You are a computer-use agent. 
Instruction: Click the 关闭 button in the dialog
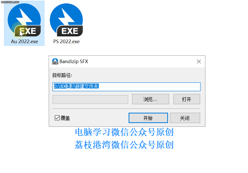tap(185, 118)
